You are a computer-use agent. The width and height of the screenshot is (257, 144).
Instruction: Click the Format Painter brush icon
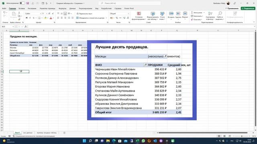19,19
